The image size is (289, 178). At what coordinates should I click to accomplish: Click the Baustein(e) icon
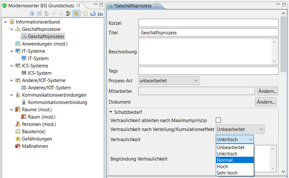tap(18, 131)
